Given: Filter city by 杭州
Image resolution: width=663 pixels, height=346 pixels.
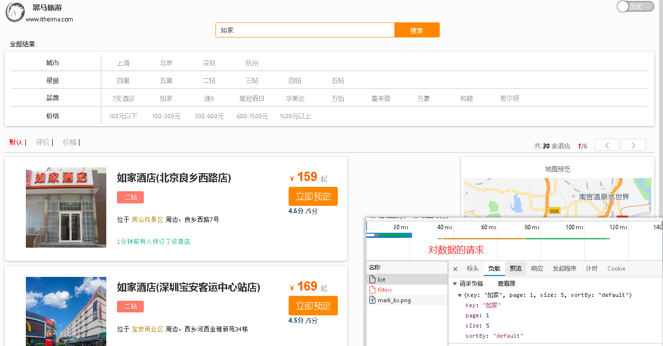Looking at the screenshot, I should (x=252, y=63).
